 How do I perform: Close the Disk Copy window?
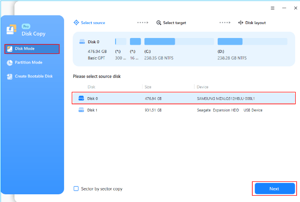click(296, 8)
